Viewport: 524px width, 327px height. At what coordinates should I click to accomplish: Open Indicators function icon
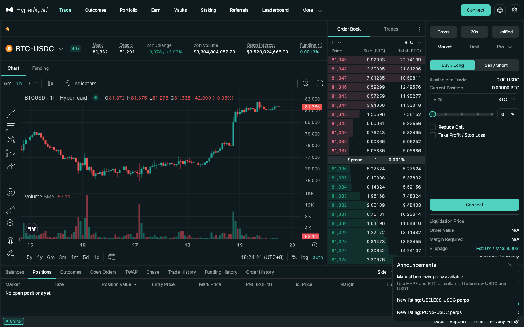click(67, 84)
